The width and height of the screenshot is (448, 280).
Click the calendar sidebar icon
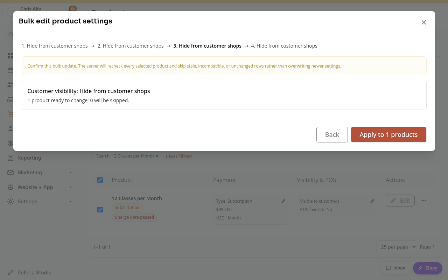[x=10, y=70]
